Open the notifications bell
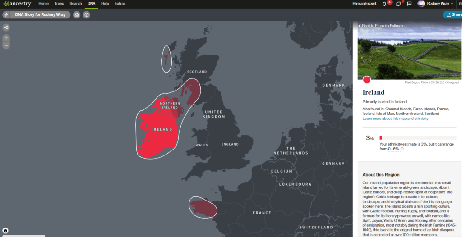462x237 pixels. (384, 4)
